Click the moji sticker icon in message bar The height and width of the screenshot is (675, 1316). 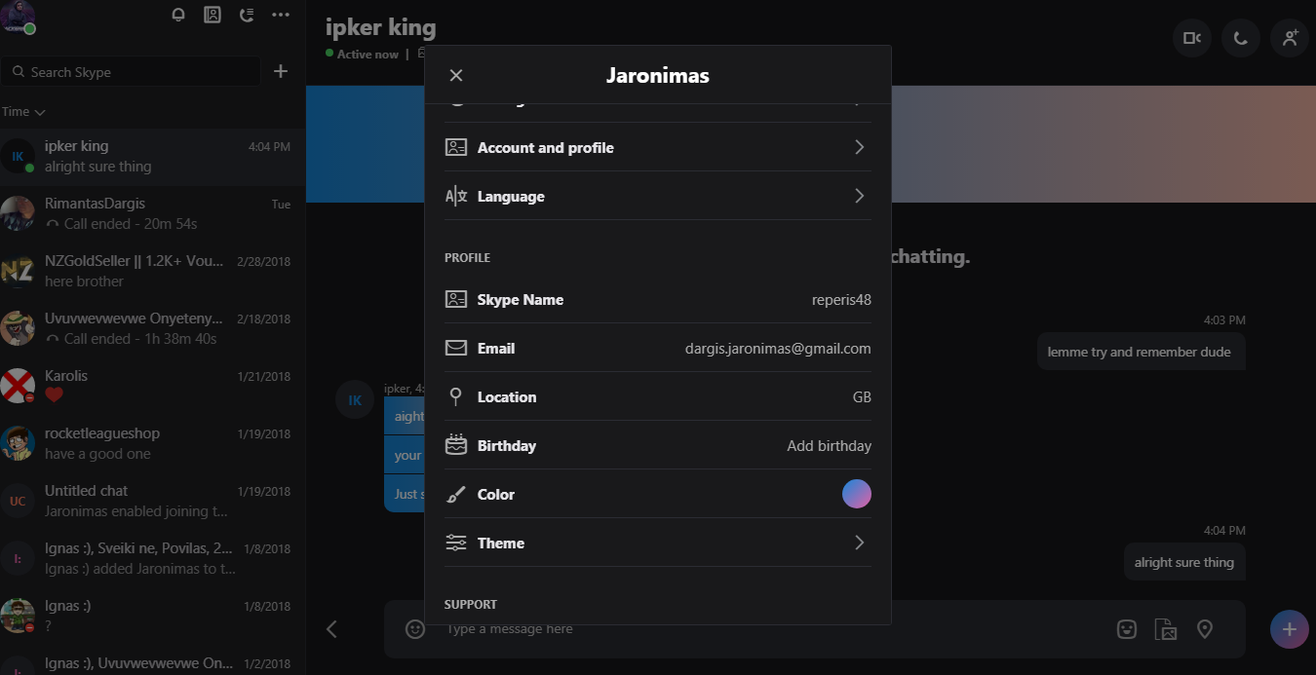[1127, 629]
